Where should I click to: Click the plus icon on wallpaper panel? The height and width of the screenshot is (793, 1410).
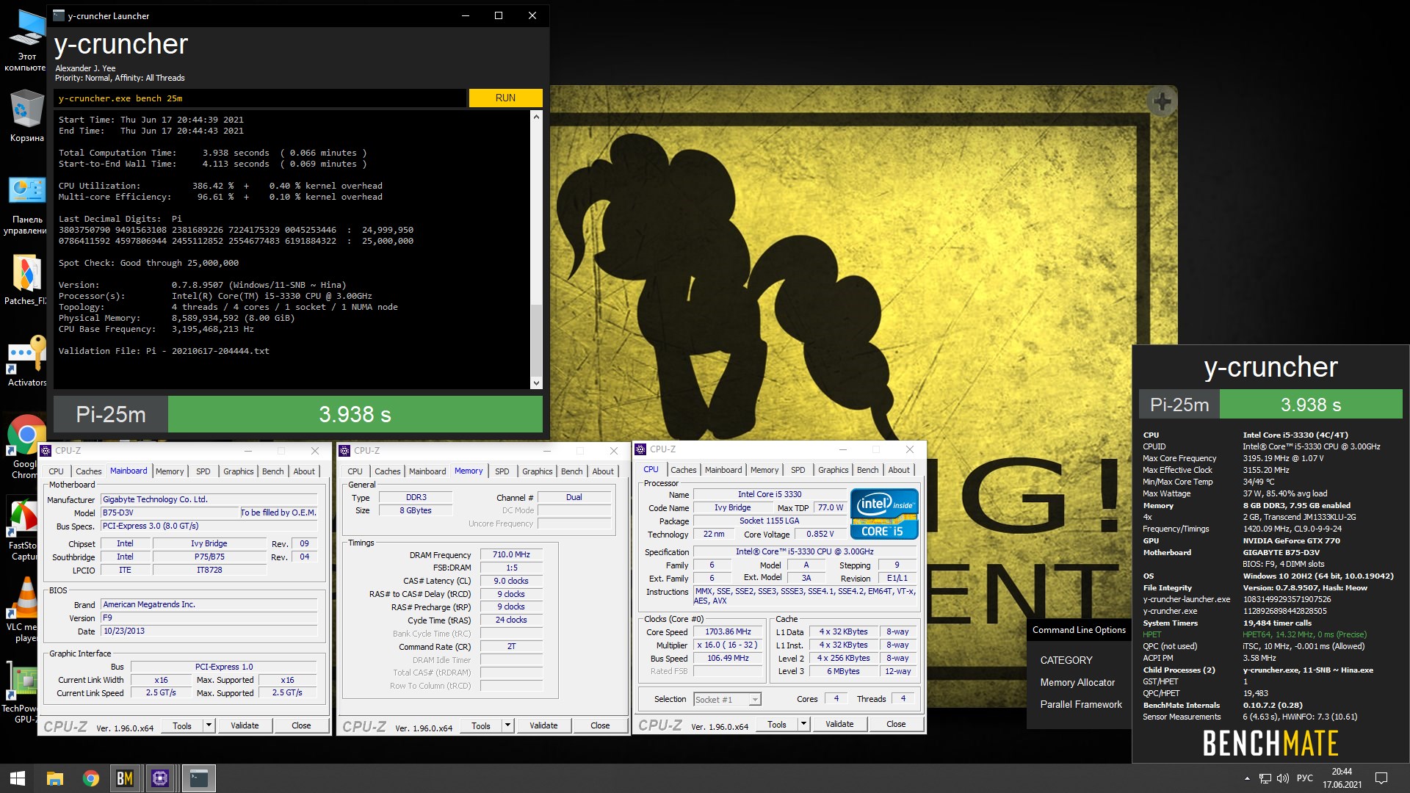(x=1162, y=101)
